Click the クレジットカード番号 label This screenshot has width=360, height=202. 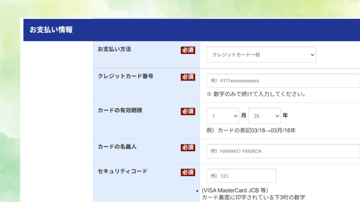point(126,76)
